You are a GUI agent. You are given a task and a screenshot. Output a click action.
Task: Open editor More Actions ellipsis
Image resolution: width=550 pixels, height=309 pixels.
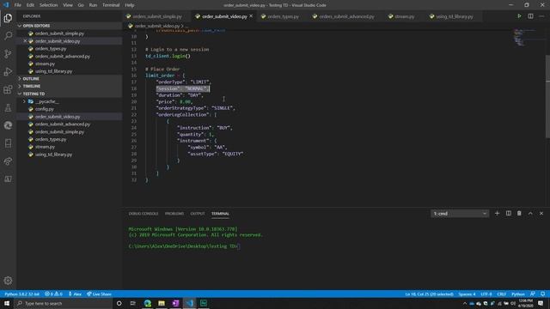(x=541, y=16)
